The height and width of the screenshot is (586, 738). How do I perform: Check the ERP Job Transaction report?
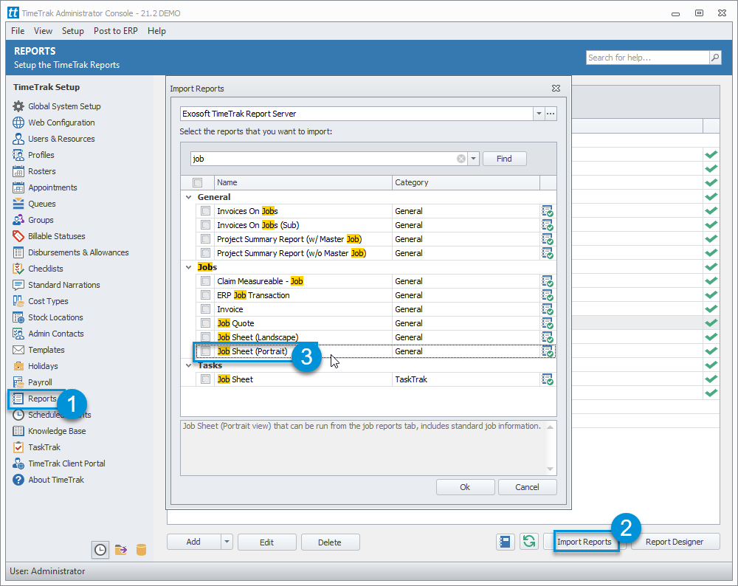click(206, 295)
